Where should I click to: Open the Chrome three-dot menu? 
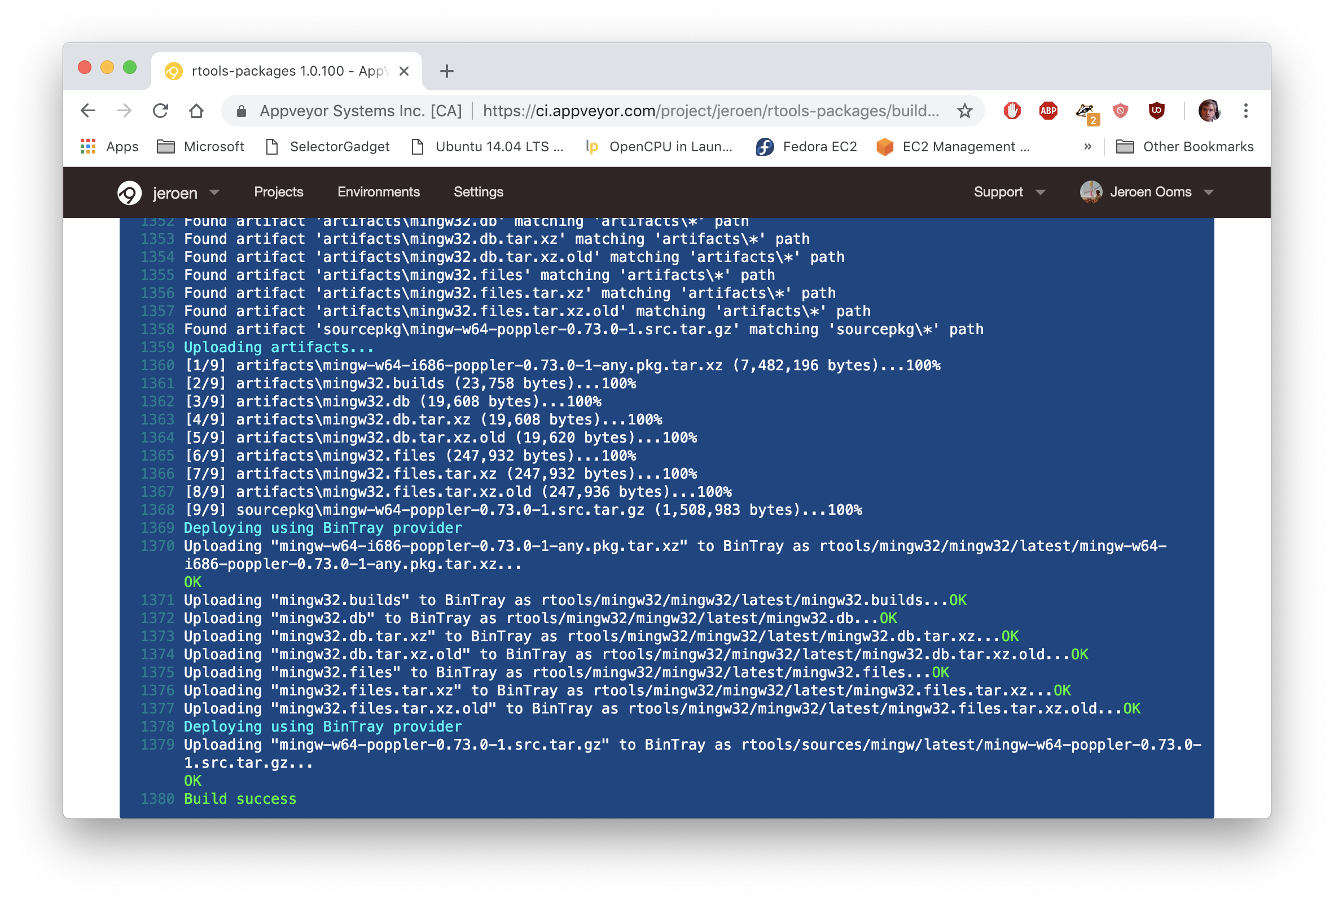click(x=1245, y=111)
